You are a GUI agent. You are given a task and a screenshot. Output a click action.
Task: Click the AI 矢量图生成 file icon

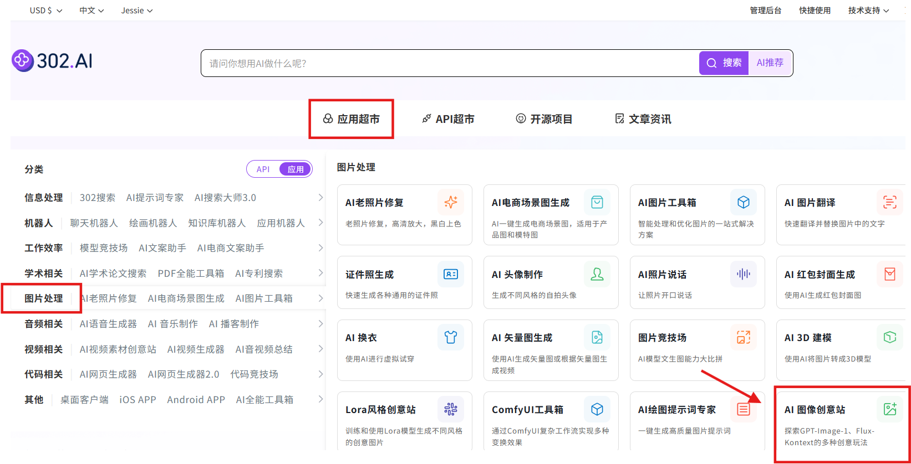(x=597, y=337)
